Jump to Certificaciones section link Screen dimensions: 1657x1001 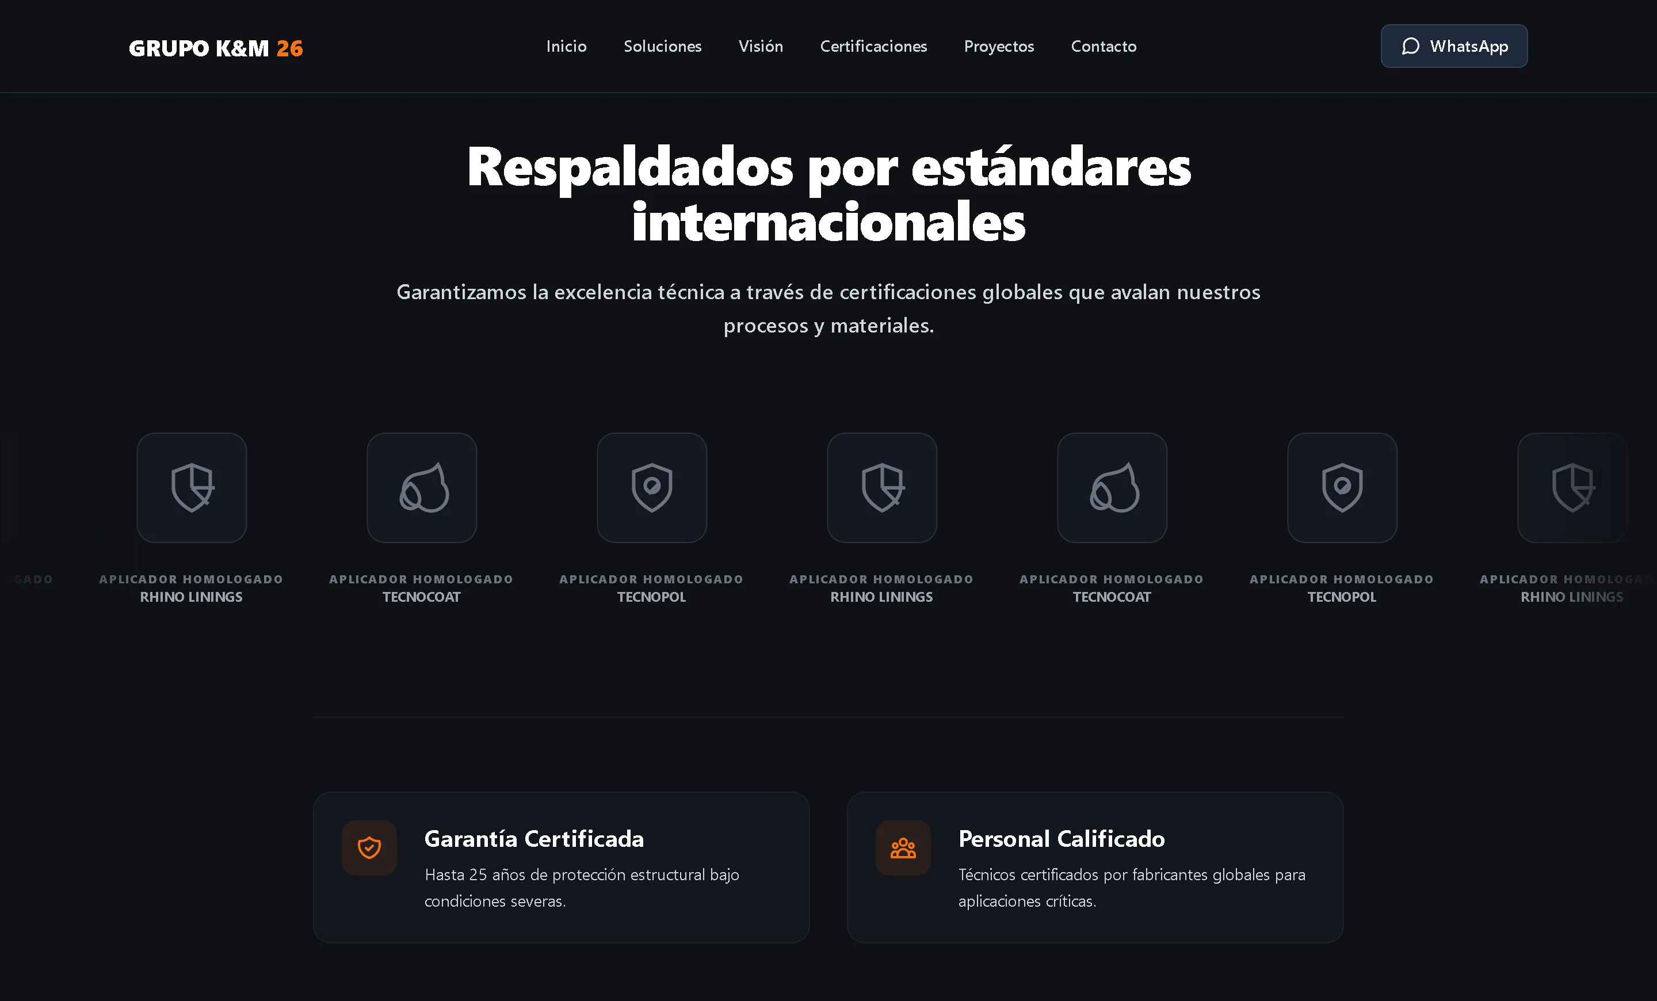coord(873,47)
